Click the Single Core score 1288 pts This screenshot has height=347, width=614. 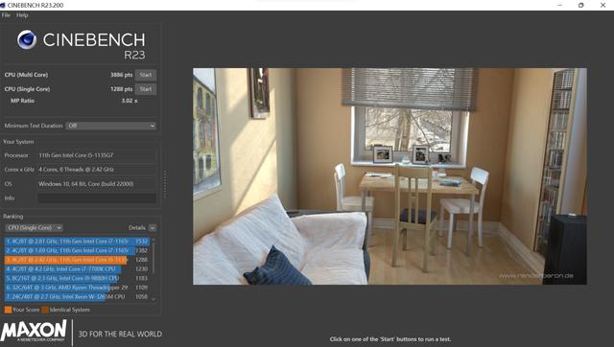(122, 89)
